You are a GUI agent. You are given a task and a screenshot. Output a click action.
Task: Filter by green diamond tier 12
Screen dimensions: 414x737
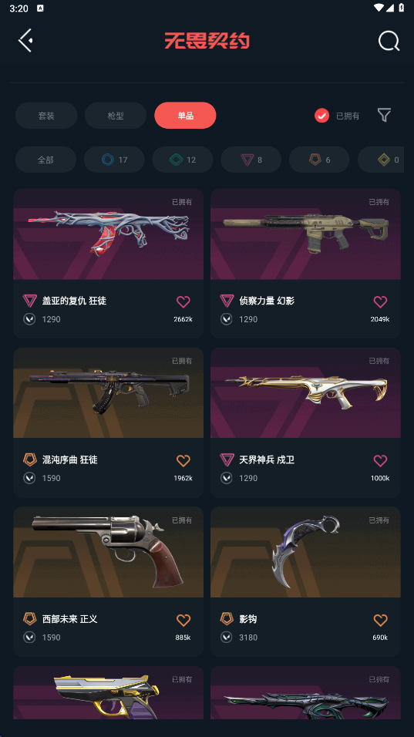pos(182,160)
